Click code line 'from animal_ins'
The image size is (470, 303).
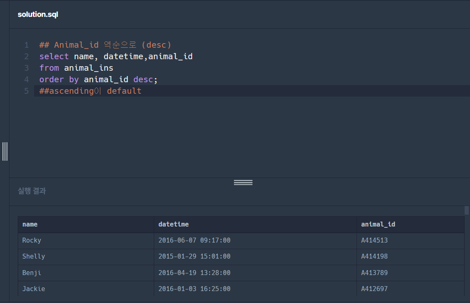76,68
